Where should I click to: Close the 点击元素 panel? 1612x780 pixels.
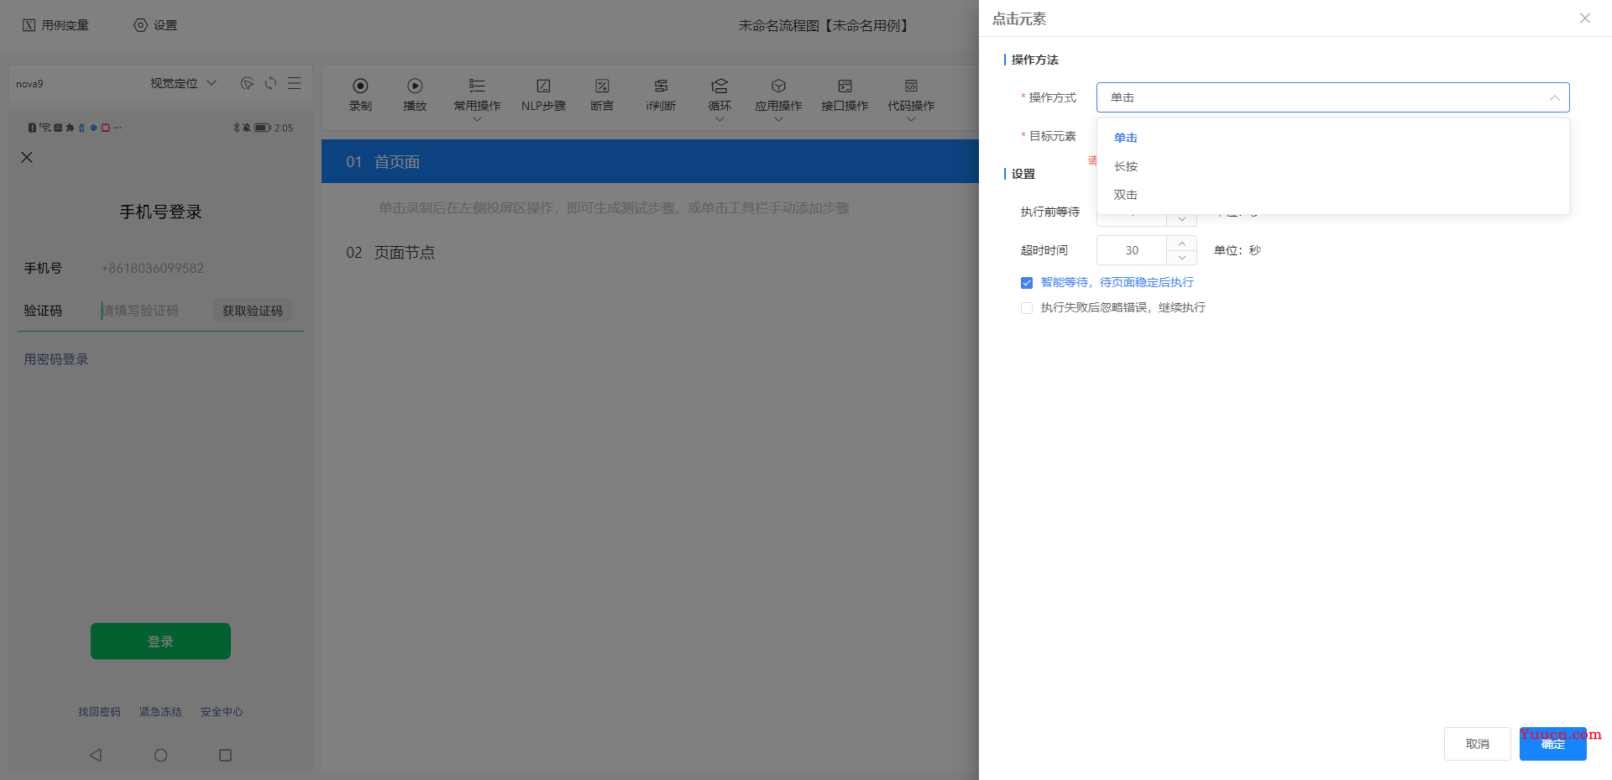click(1584, 18)
